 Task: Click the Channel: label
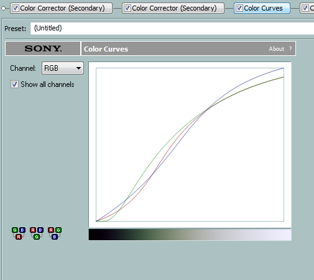click(23, 68)
